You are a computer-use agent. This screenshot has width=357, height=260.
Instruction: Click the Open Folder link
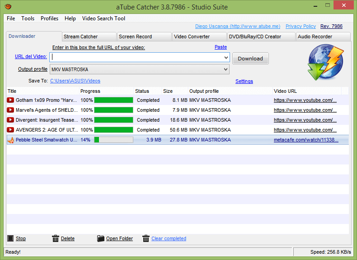[x=120, y=238]
